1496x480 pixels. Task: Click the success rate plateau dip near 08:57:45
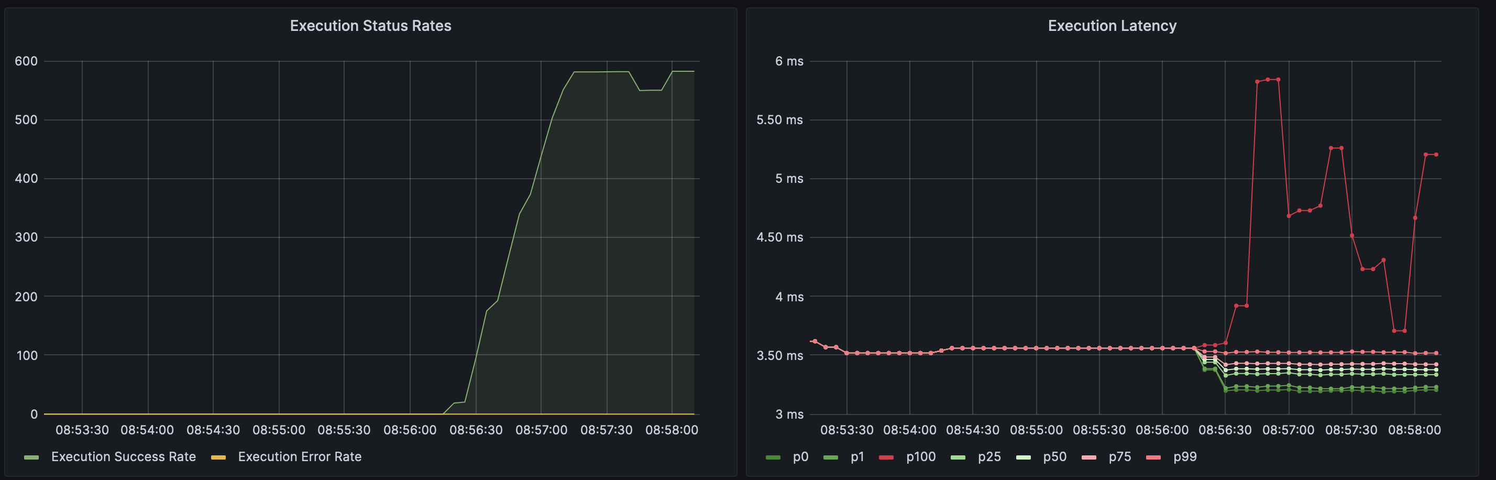coord(651,90)
